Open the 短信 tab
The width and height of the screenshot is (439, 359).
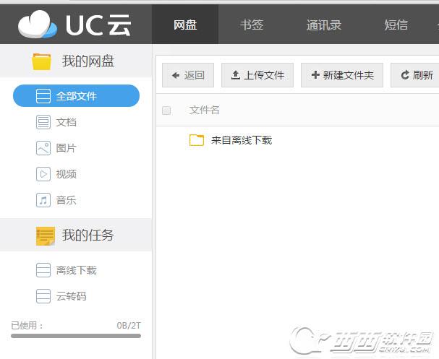396,25
